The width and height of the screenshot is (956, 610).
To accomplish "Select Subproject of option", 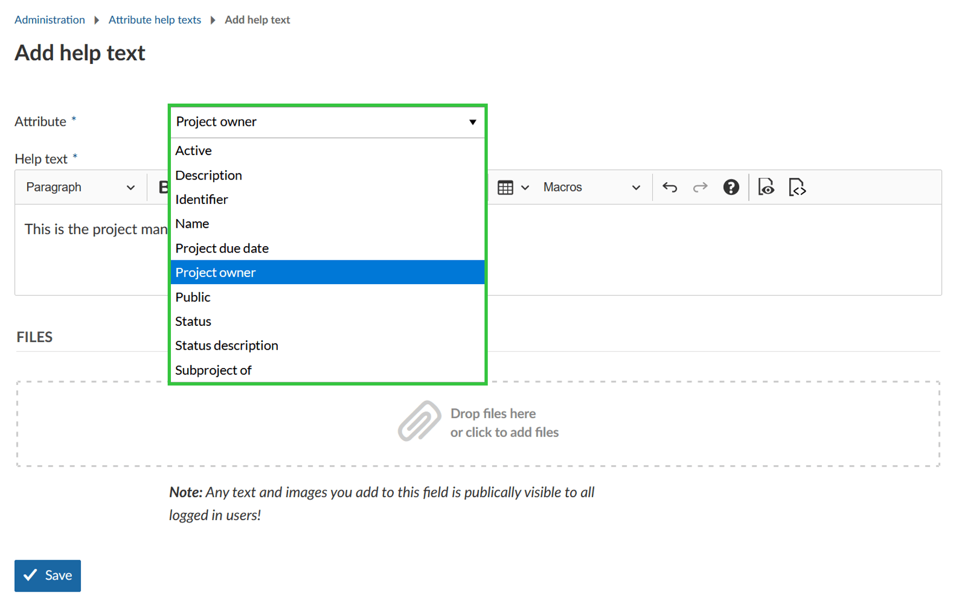I will 213,370.
